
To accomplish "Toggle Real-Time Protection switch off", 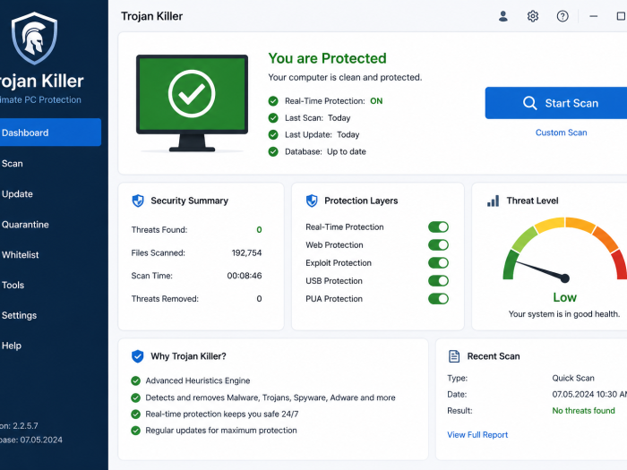I will tap(438, 227).
